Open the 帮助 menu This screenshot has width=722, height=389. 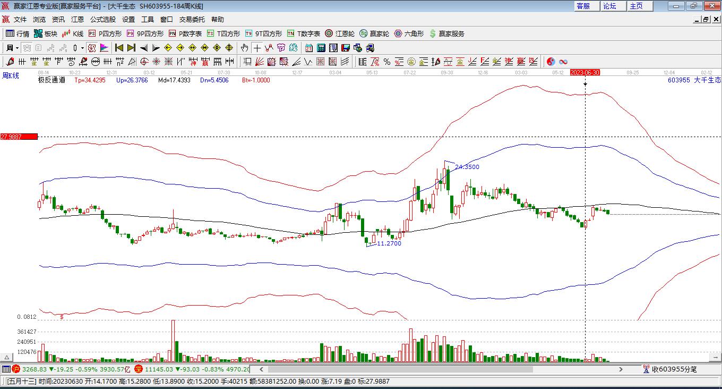(218, 20)
